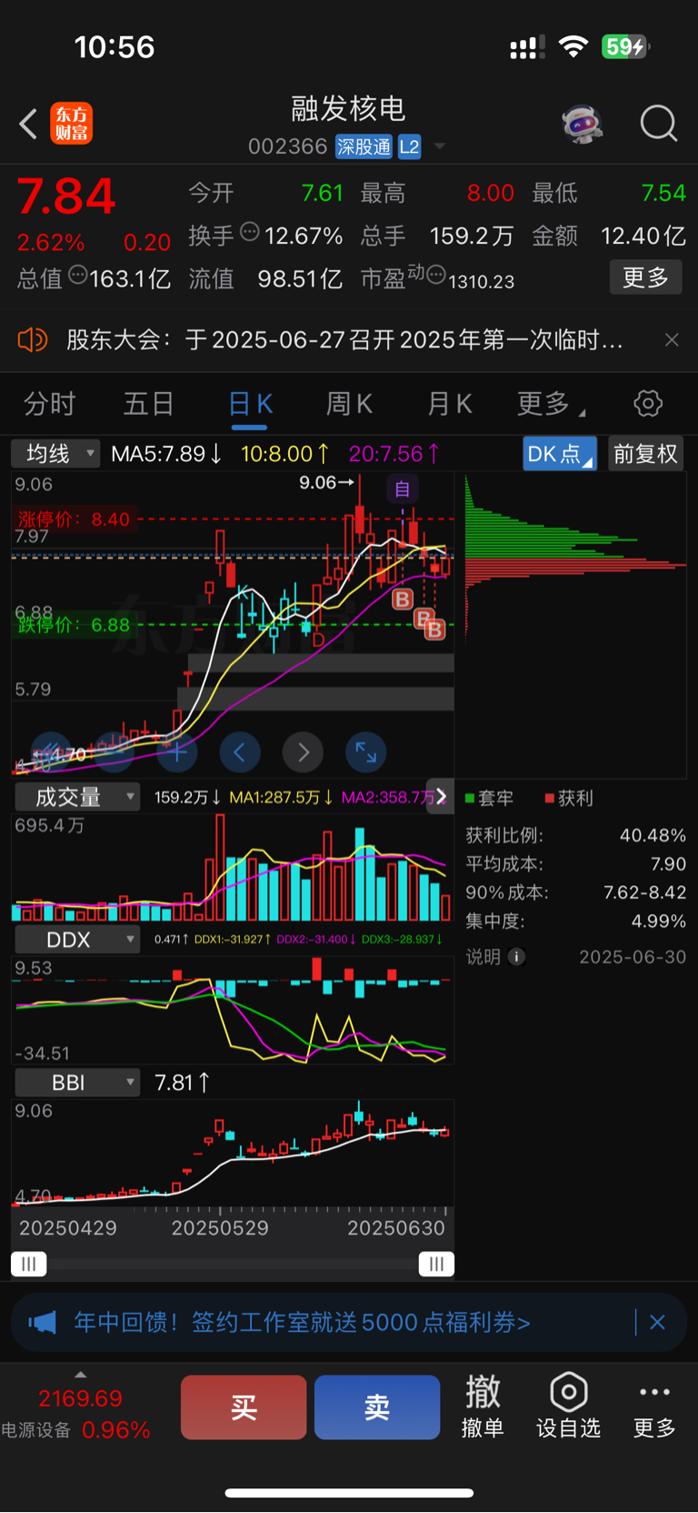Tap the blue 卖 button
698x1513 pixels.
(x=377, y=1407)
